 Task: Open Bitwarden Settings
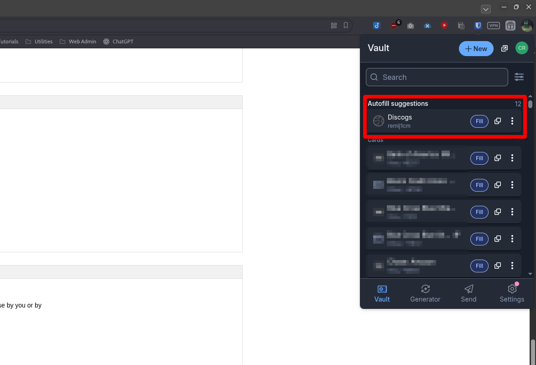tap(511, 293)
